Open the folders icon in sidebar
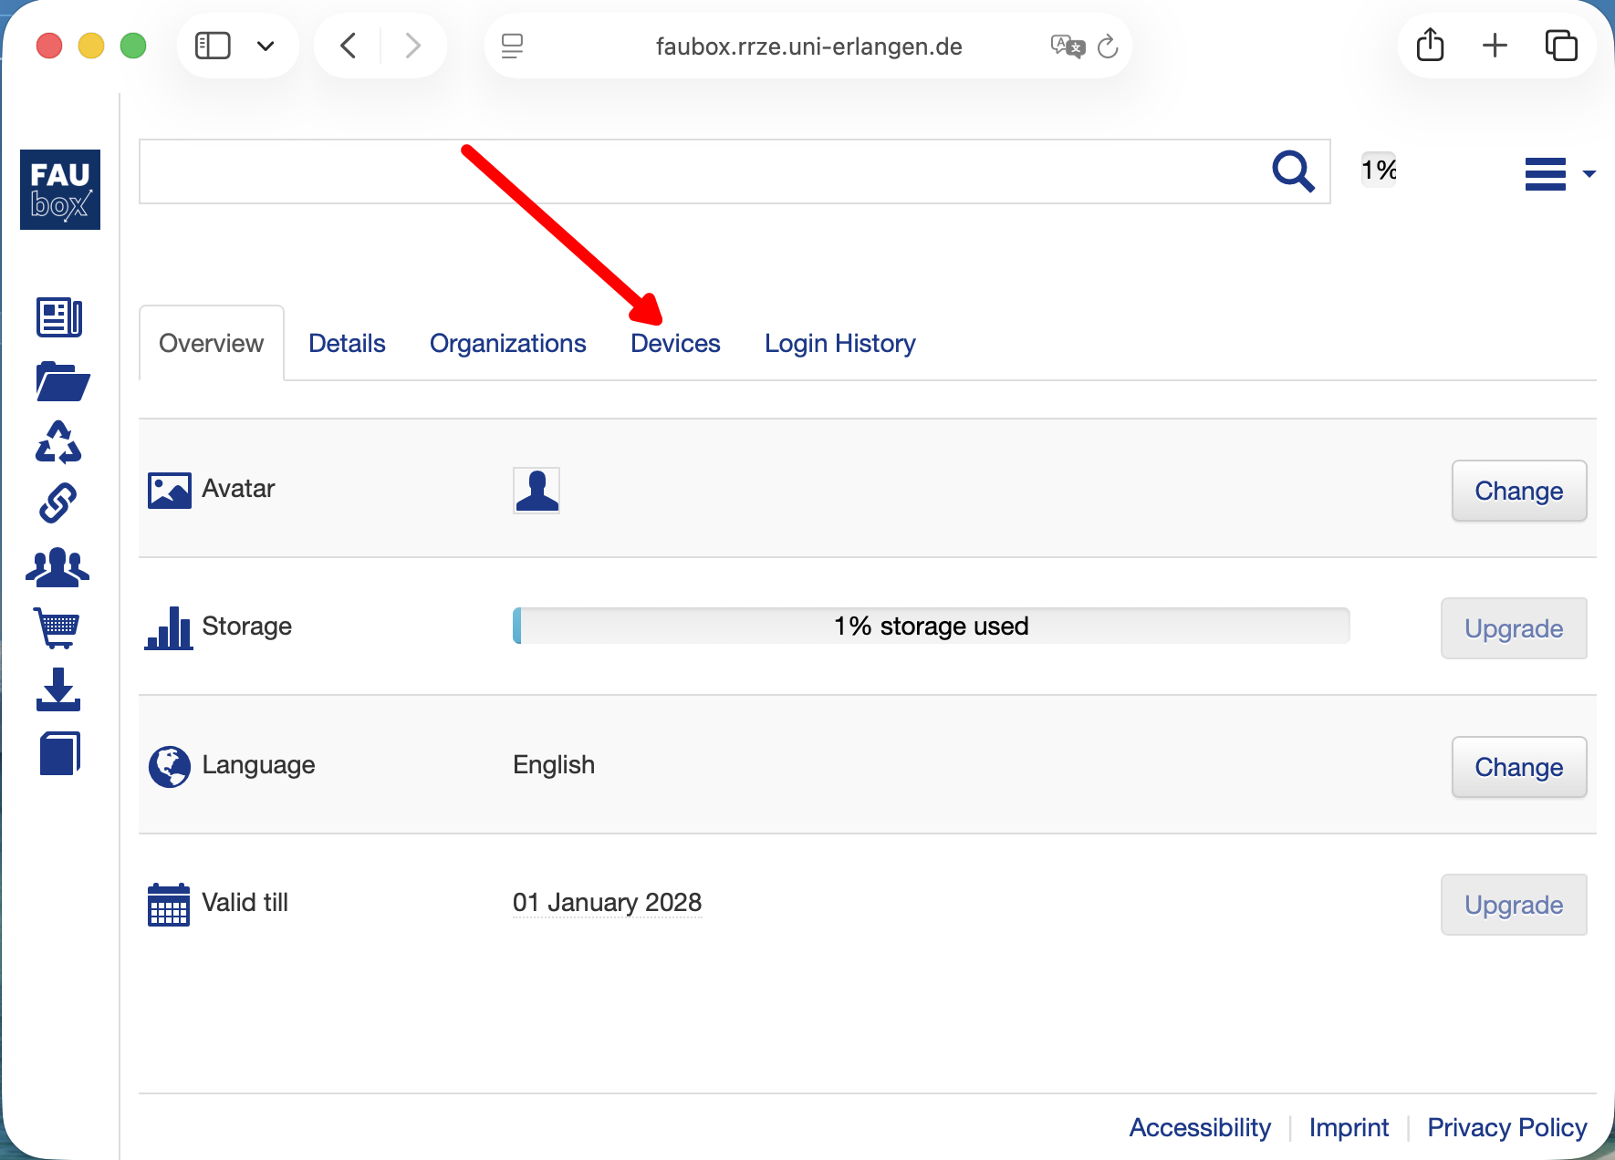Image resolution: width=1615 pixels, height=1160 pixels. click(x=61, y=381)
